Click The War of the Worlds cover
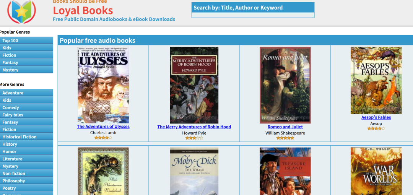 pos(376,171)
